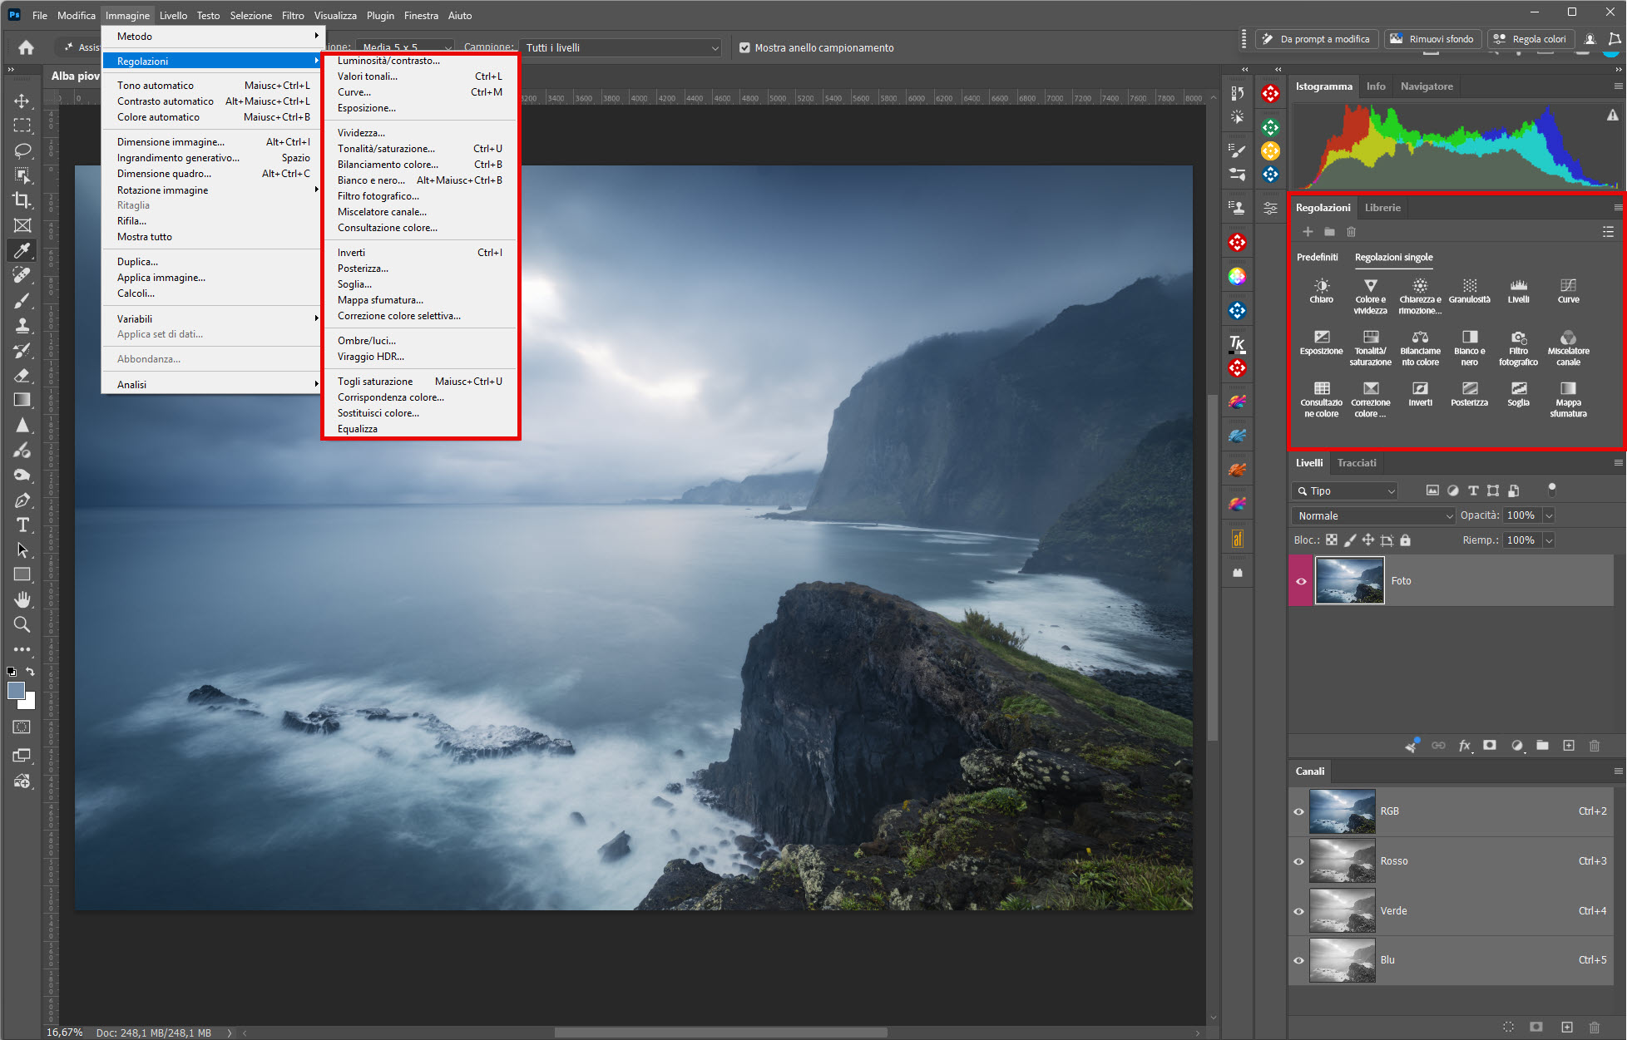This screenshot has height=1040, width=1627.
Task: Select the Move tool
Action: coord(22,101)
